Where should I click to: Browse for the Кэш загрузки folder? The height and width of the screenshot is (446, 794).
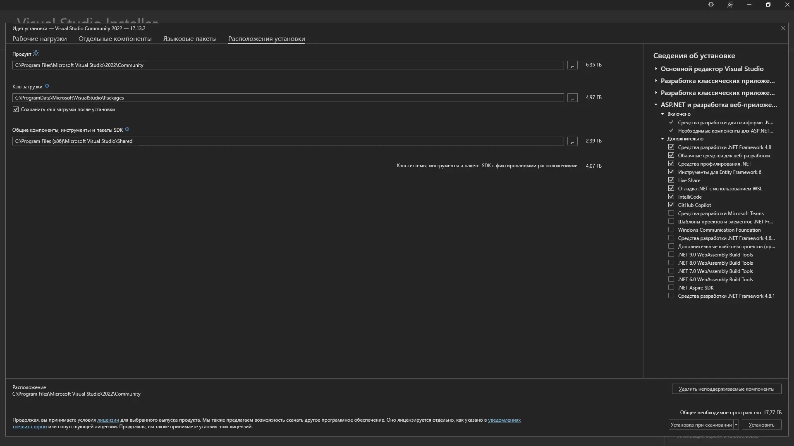tap(572, 98)
